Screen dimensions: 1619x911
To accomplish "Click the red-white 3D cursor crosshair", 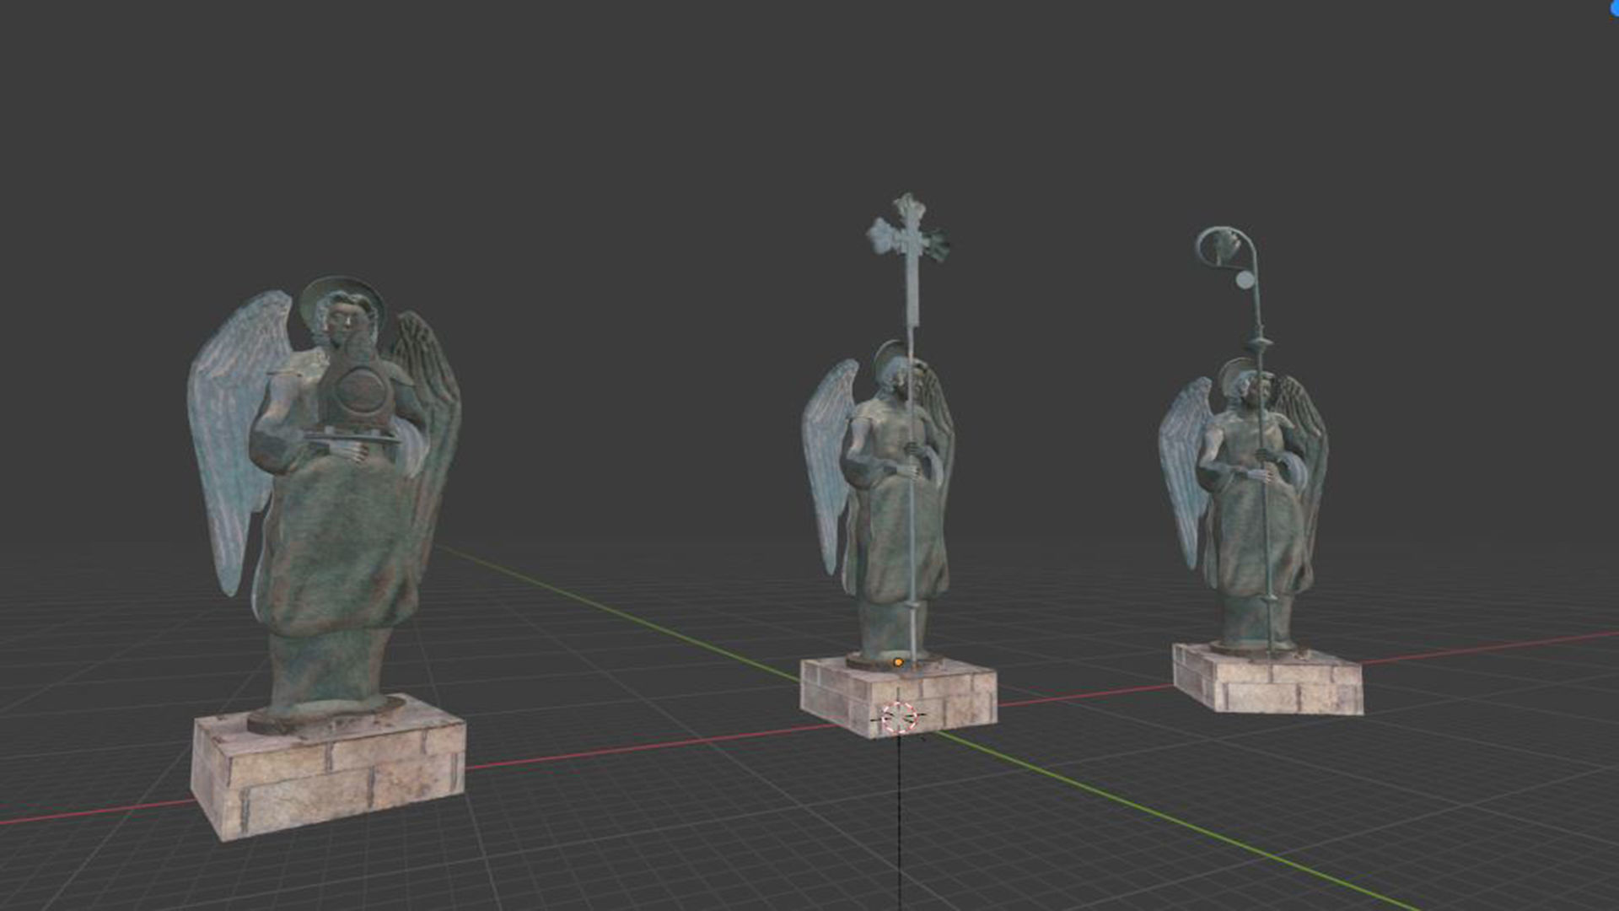I will [899, 717].
